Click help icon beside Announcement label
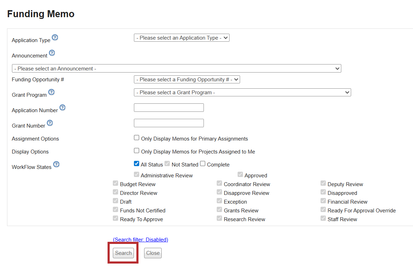Viewport: 413px width, 266px height. click(x=52, y=53)
